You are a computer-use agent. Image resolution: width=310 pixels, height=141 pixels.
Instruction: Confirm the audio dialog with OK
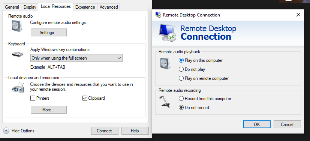point(257,124)
